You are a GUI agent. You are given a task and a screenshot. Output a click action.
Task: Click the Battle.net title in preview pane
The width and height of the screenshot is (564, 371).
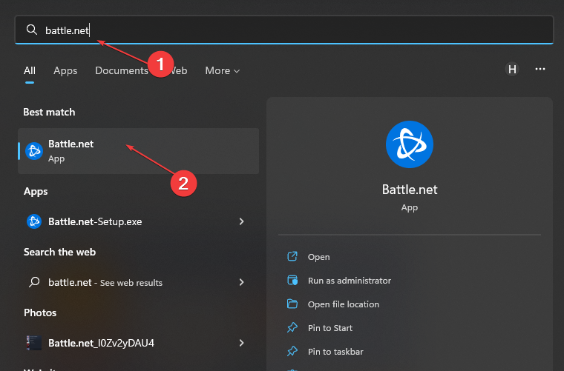410,190
